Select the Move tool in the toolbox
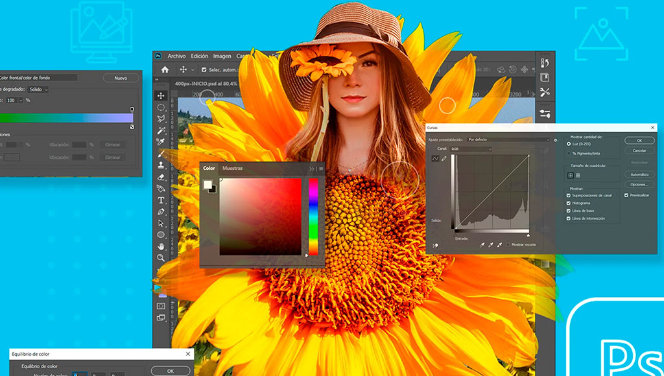This screenshot has height=376, width=664. 161,96
